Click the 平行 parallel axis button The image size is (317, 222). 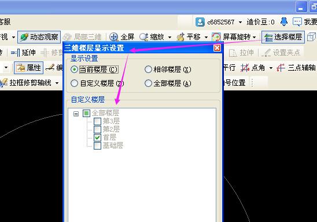click(229, 68)
